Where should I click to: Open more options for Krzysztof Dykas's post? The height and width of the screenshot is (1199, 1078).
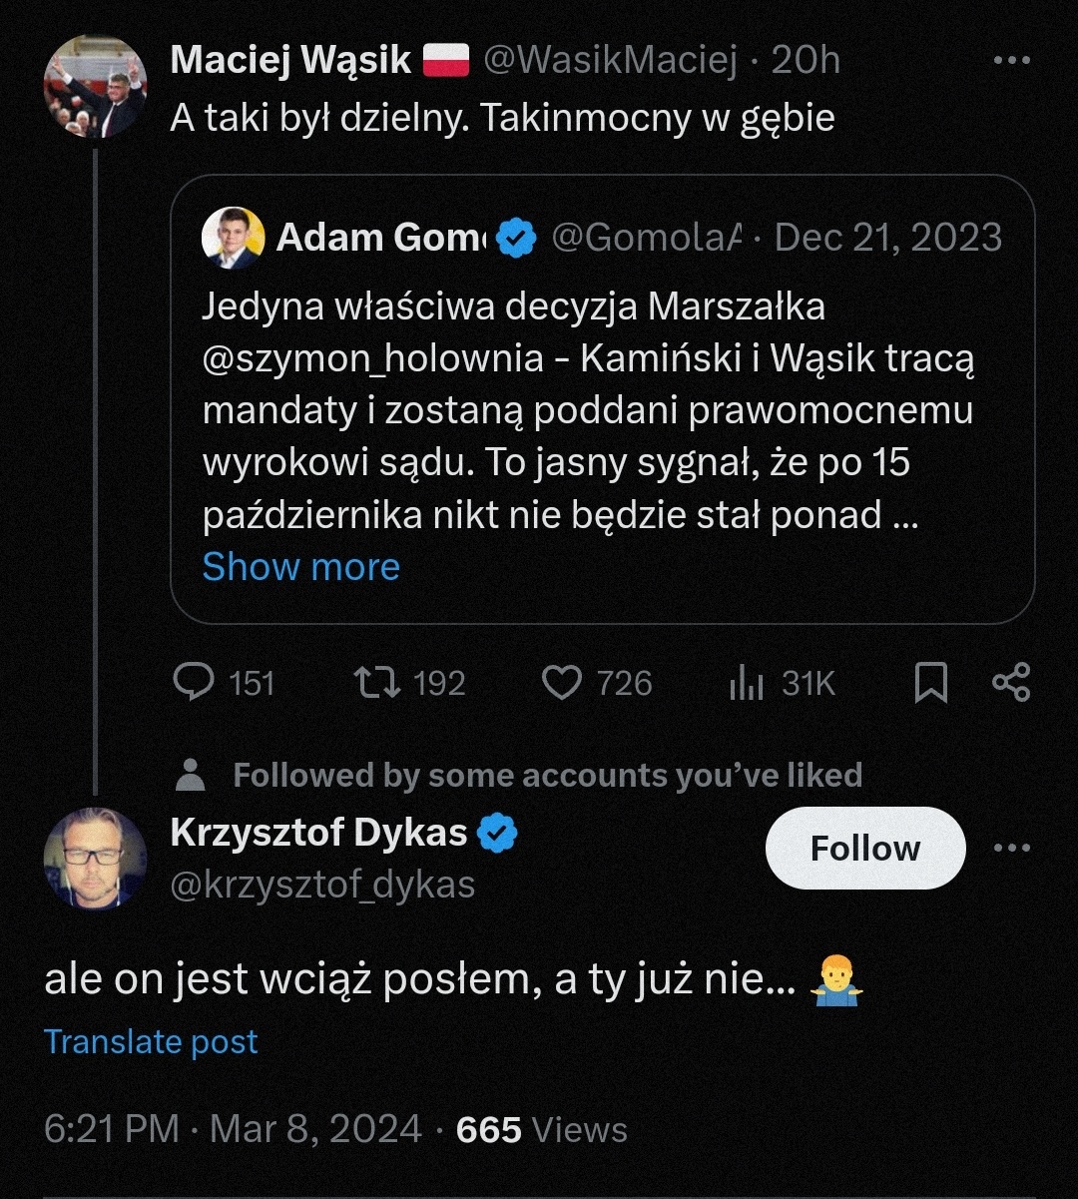point(1012,849)
